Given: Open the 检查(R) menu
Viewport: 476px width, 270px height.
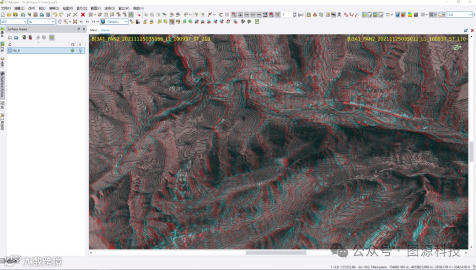Looking at the screenshot, I should tap(68, 8).
